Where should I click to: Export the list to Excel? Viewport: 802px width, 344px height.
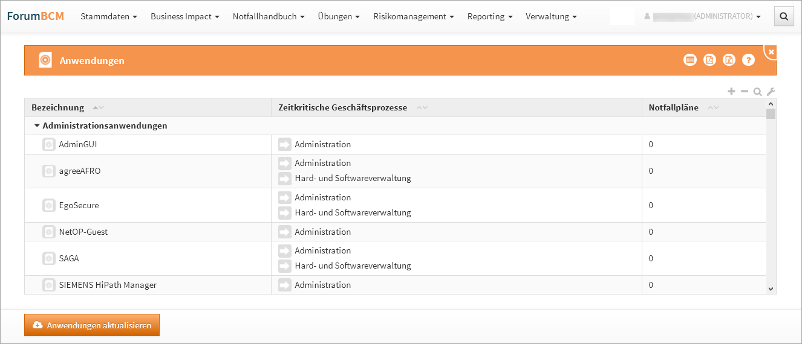coord(729,60)
